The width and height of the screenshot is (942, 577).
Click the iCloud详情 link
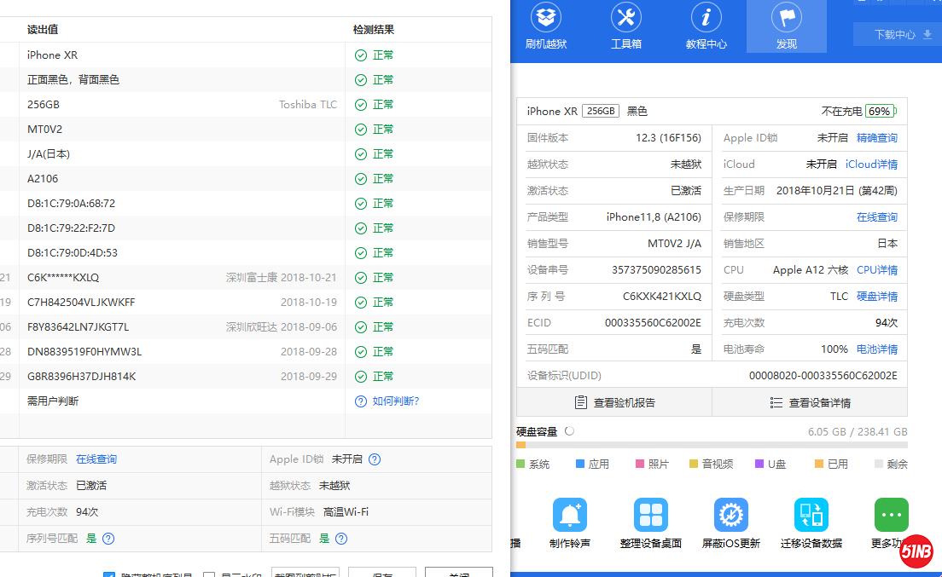[x=871, y=164]
